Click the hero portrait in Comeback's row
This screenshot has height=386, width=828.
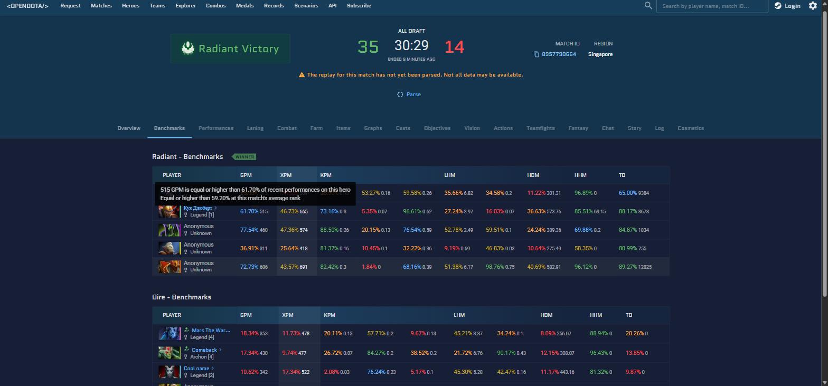point(170,353)
